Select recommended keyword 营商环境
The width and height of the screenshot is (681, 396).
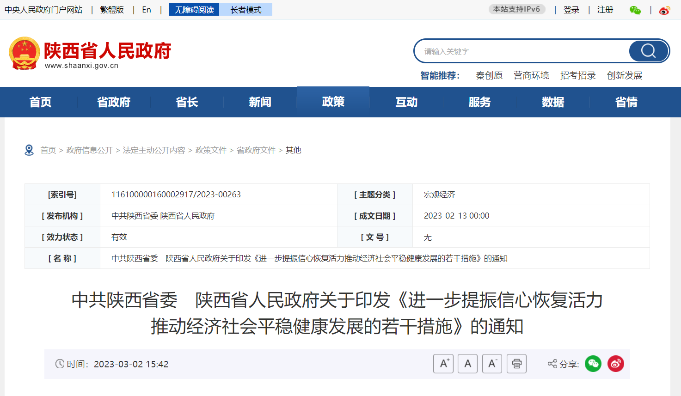531,75
